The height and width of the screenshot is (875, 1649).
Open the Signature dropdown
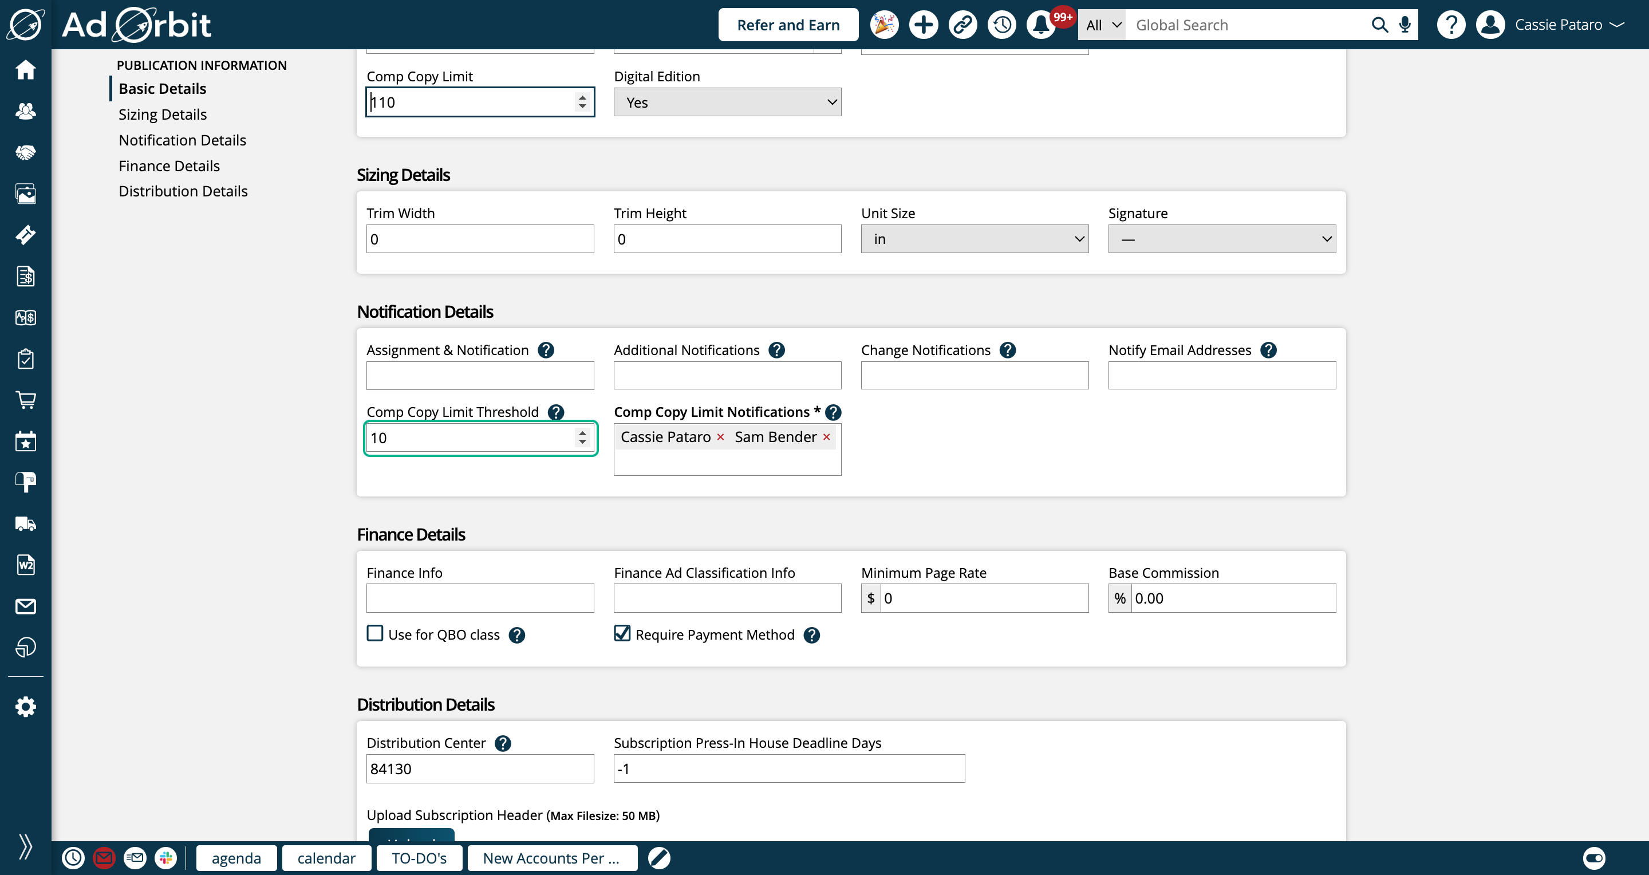coord(1222,239)
